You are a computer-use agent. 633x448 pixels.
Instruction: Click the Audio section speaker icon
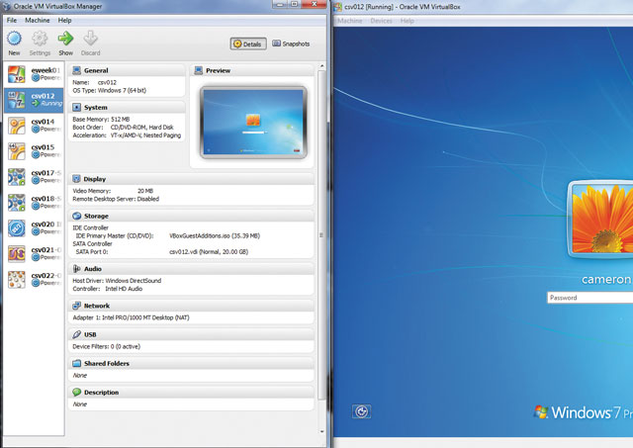pyautogui.click(x=77, y=269)
